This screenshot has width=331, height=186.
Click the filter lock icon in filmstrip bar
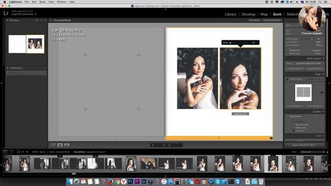point(327,152)
